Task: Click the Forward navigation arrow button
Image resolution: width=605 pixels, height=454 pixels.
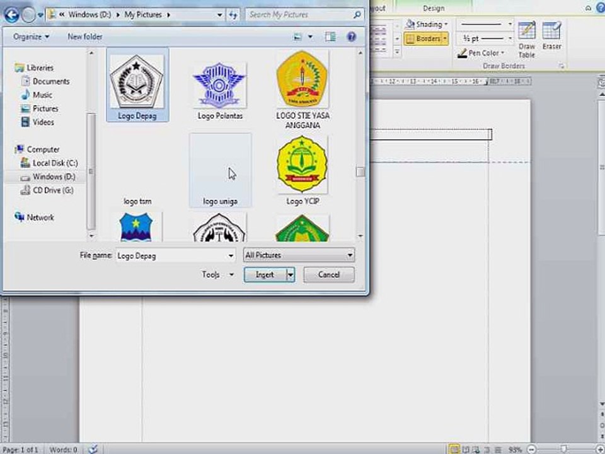Action: [28, 15]
